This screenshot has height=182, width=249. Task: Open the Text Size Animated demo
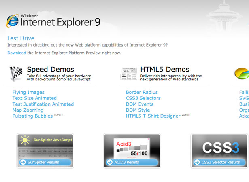[34, 98]
